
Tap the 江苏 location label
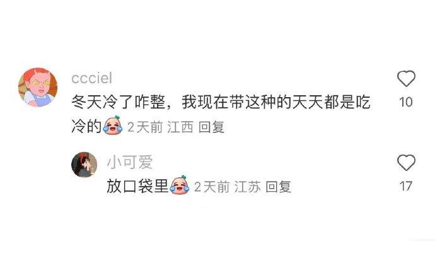(248, 187)
